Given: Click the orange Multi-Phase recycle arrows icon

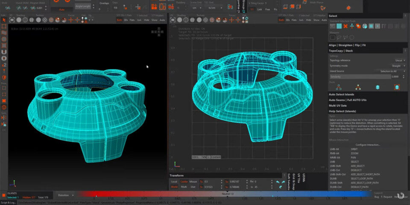Looking at the screenshot, I should pyautogui.click(x=323, y=8).
